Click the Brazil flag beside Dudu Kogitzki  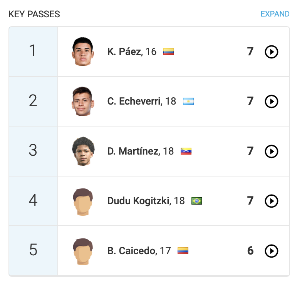(197, 201)
